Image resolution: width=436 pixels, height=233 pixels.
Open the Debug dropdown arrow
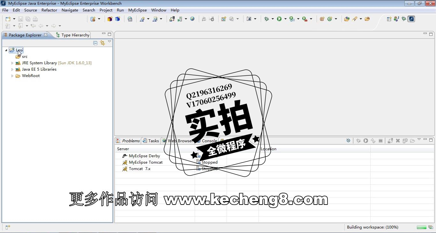coord(273,19)
